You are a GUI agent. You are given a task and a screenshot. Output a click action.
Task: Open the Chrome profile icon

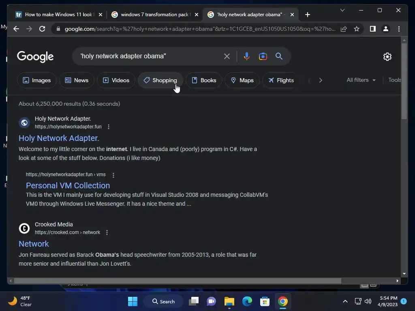point(386,29)
